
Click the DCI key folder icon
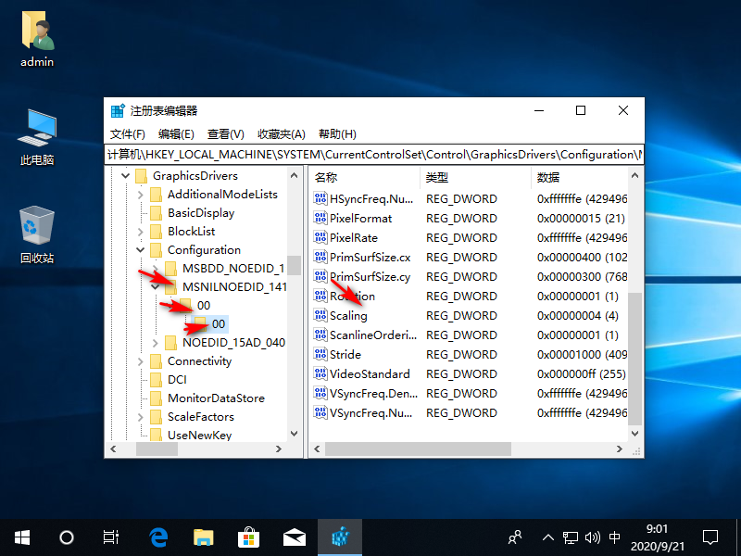tap(157, 379)
